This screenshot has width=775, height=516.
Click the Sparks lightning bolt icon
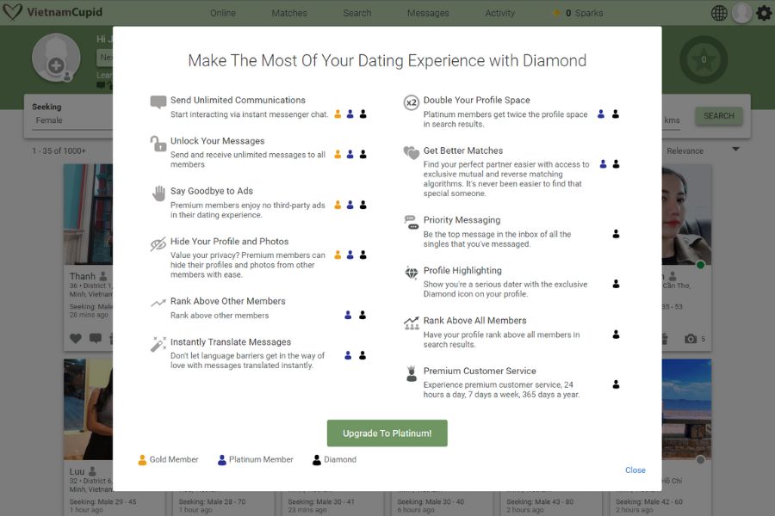pos(556,13)
